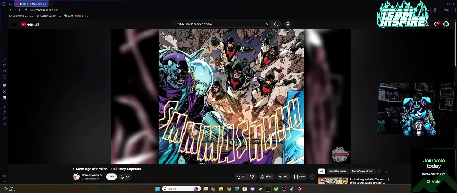Open browser downloads panel
Screen dimensions: 457x193
[x=440, y=10]
